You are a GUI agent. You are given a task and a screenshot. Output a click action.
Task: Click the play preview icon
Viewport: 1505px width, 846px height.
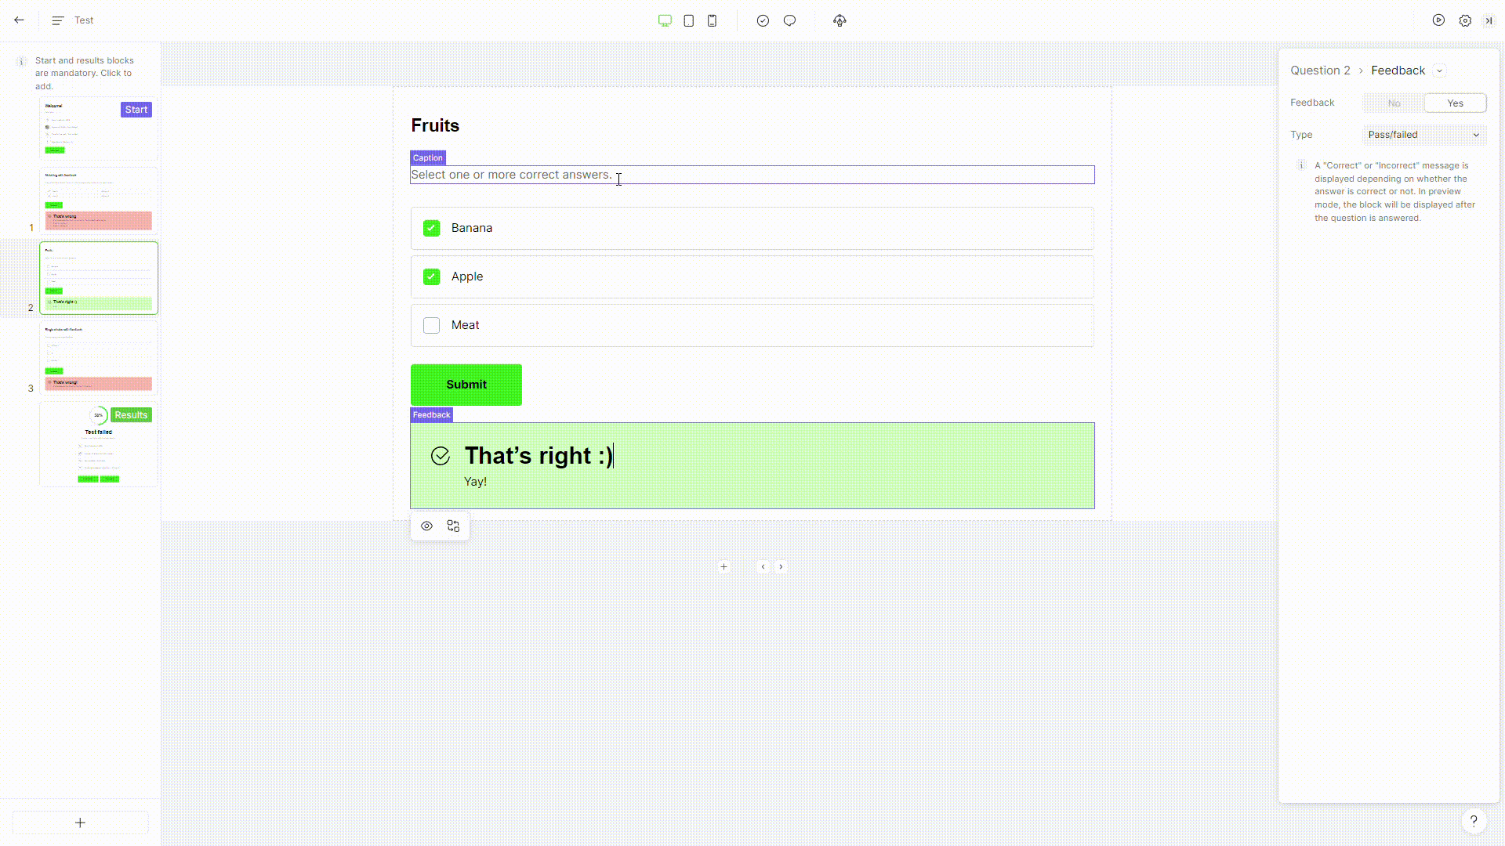(1438, 20)
